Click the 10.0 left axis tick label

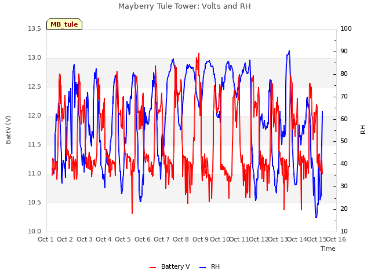coord(35,232)
